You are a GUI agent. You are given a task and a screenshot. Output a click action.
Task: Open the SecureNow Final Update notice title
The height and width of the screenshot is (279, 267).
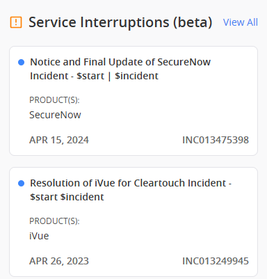(120, 69)
